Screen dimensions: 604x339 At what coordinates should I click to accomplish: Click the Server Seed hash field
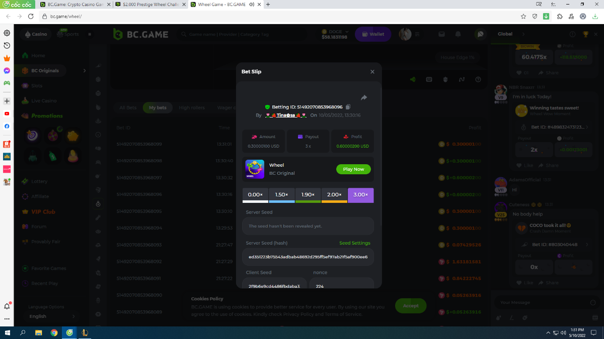[308, 257]
